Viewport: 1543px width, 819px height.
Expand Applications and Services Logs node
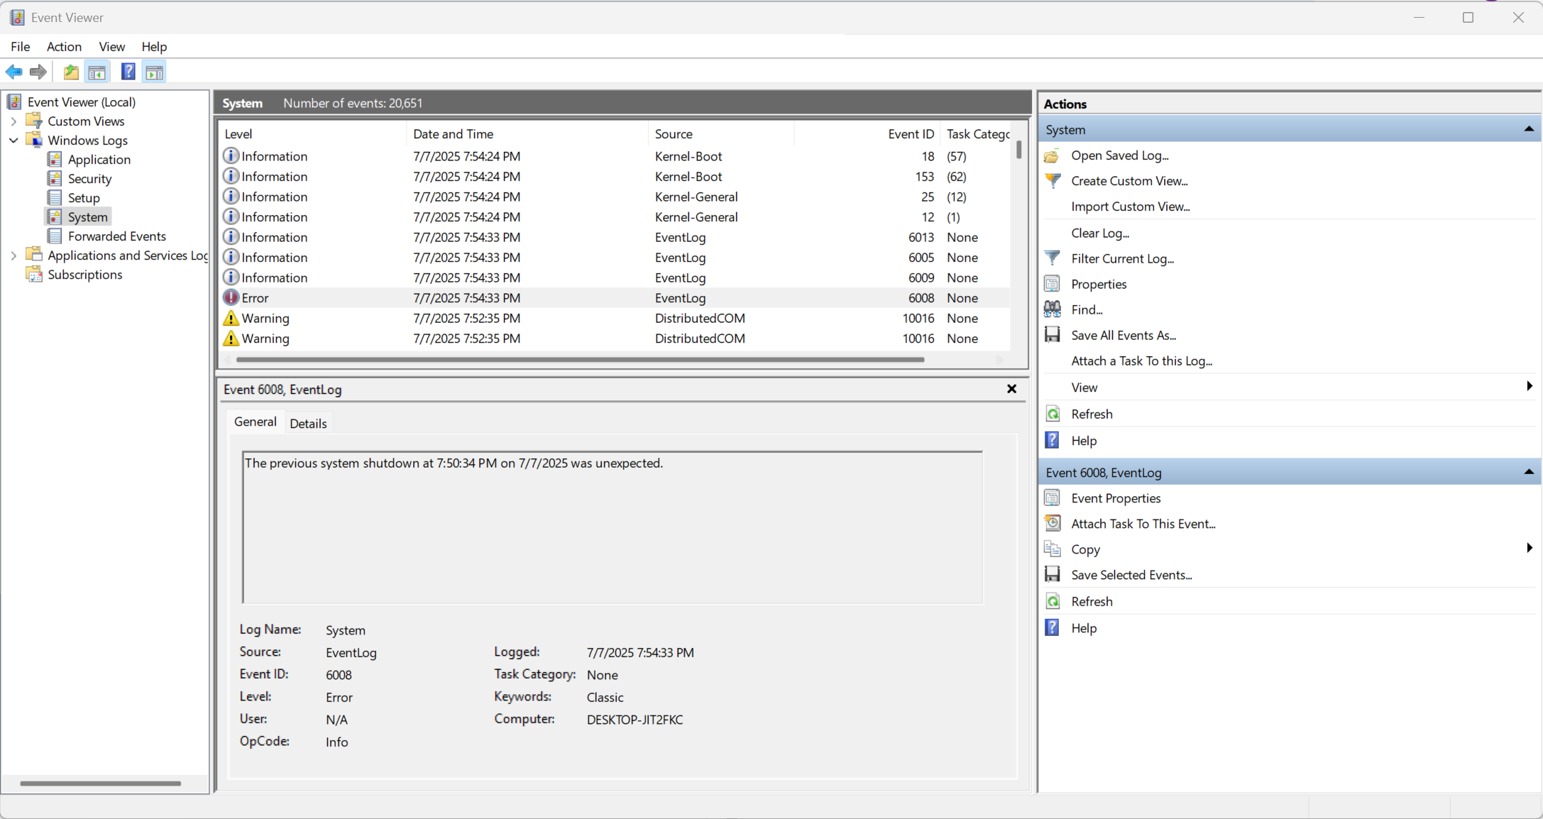(13, 255)
